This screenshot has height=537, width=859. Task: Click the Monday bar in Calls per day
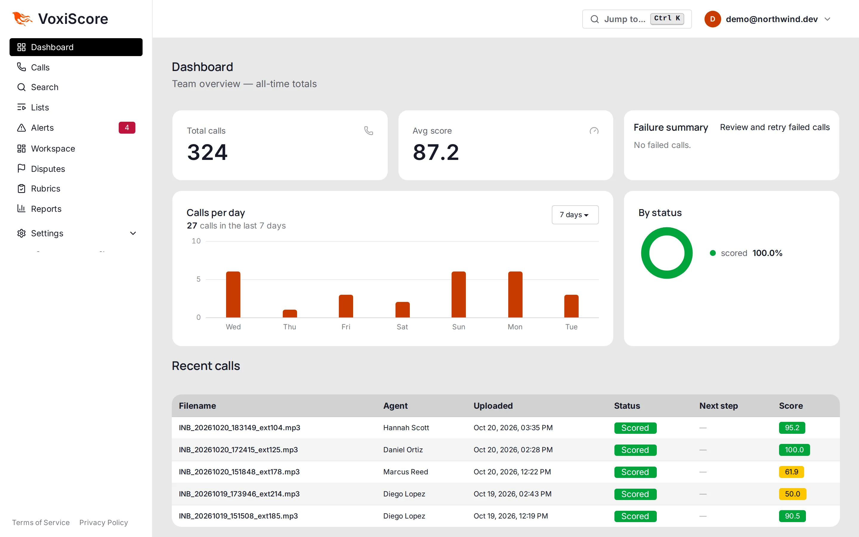point(515,294)
